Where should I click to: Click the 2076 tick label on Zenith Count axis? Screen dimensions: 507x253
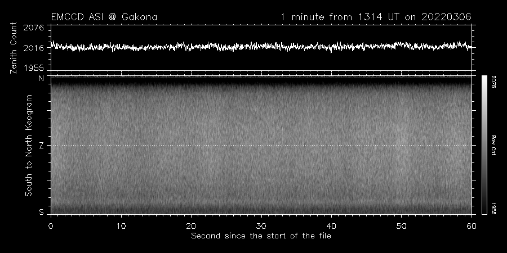[33, 28]
